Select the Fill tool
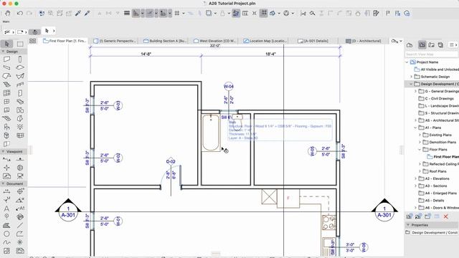Screen dimensions: 459x258 (x=6, y=226)
